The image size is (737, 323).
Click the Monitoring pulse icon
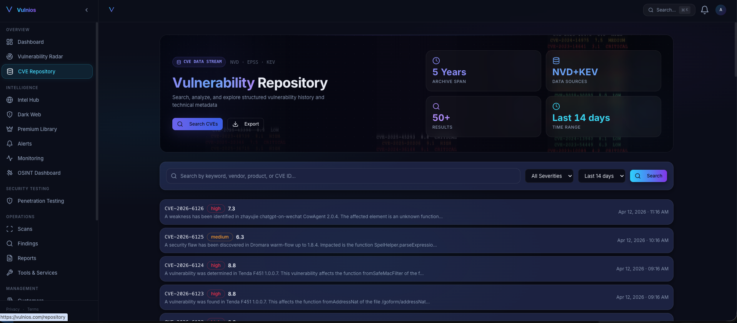click(10, 158)
